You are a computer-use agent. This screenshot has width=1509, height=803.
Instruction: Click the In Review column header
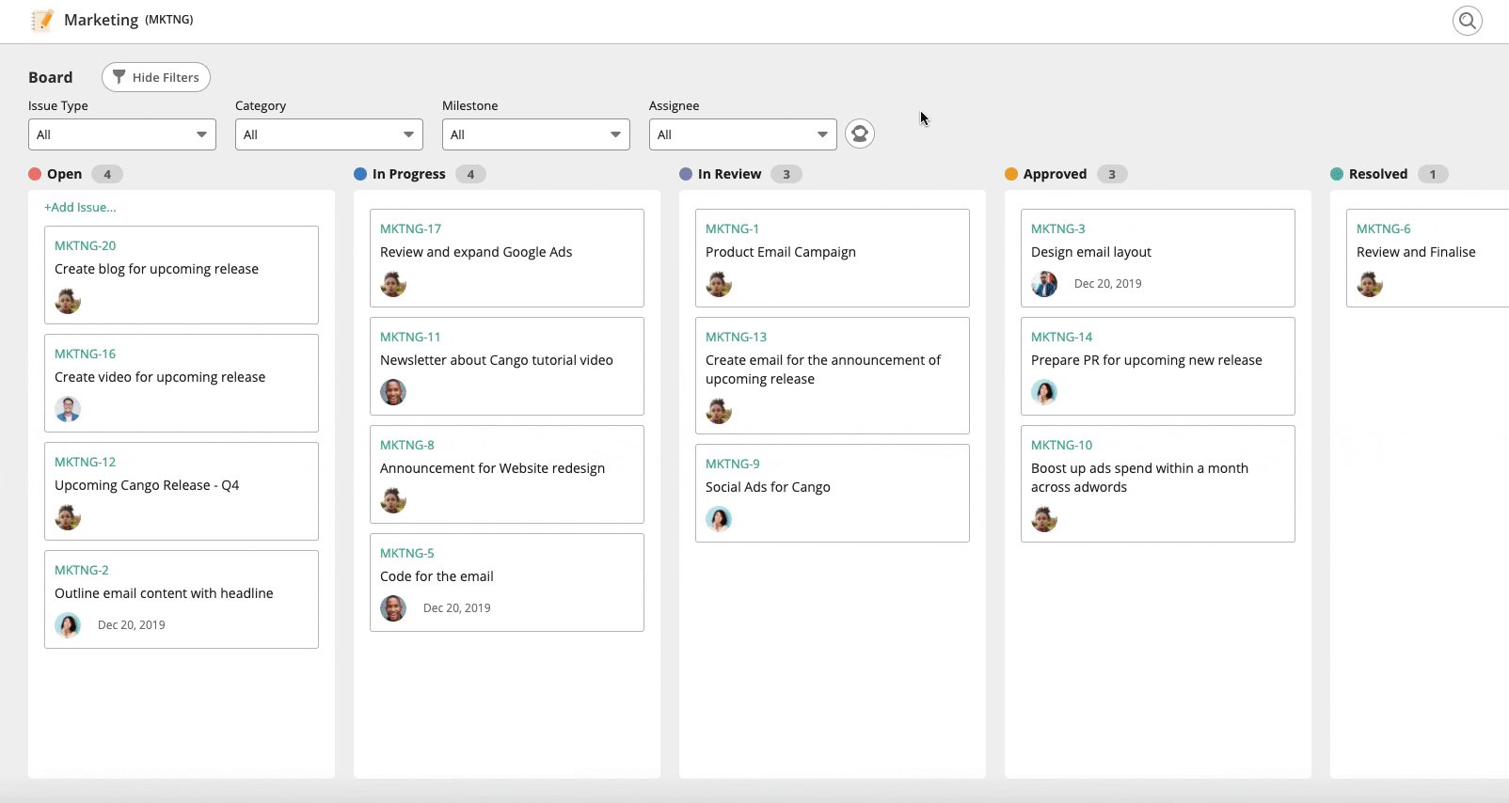coord(729,174)
